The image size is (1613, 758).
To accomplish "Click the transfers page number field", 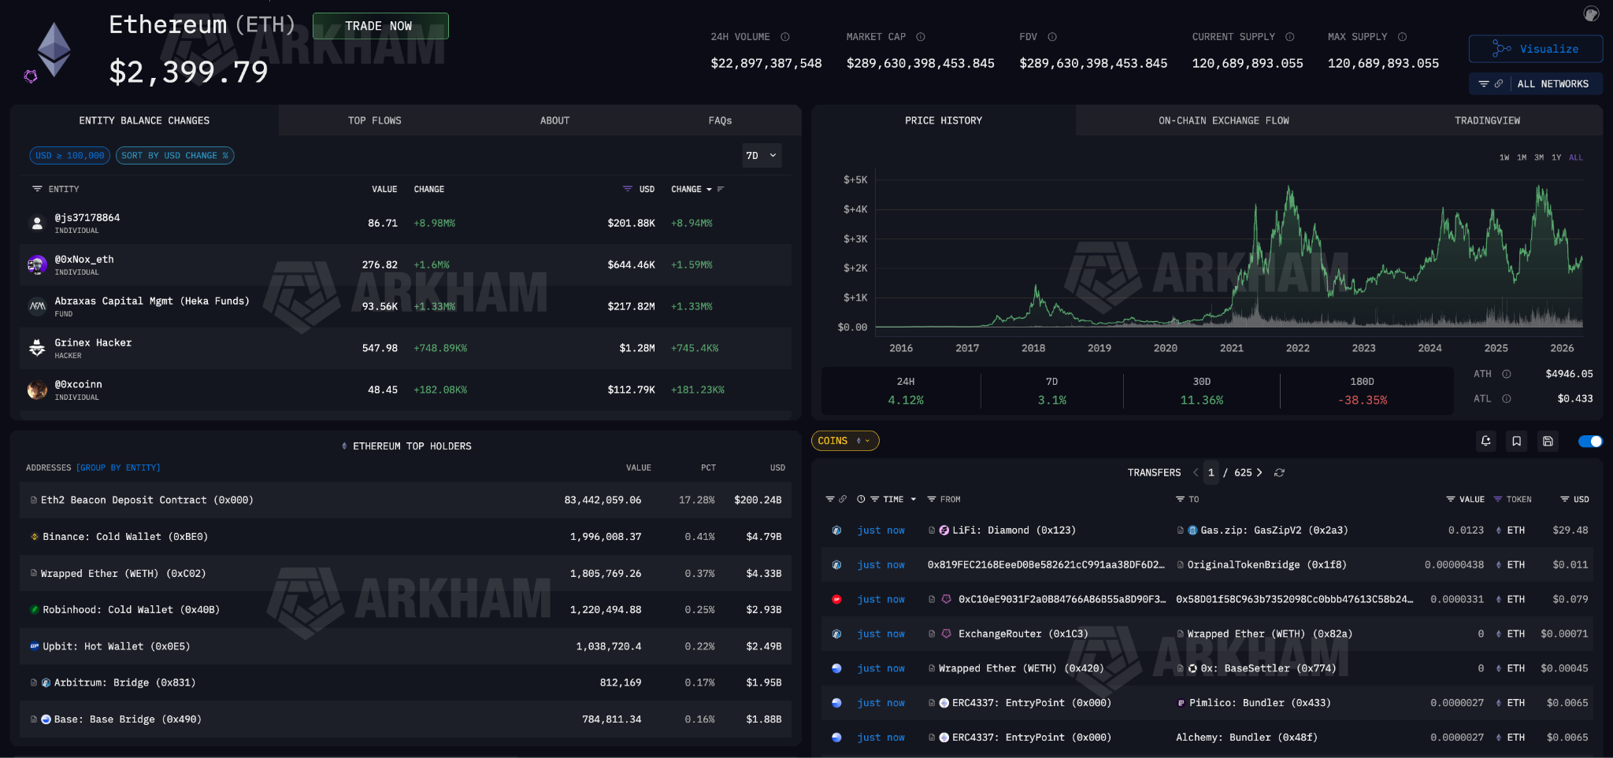I will 1211,472.
